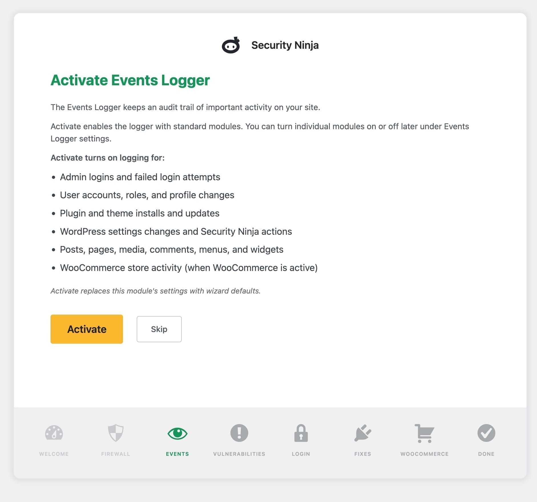Select 'Admin logins and failed login attempts' text

(140, 177)
